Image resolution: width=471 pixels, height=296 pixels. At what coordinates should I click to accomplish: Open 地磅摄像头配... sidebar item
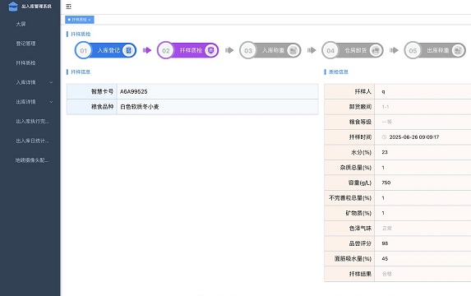pyautogui.click(x=32, y=160)
